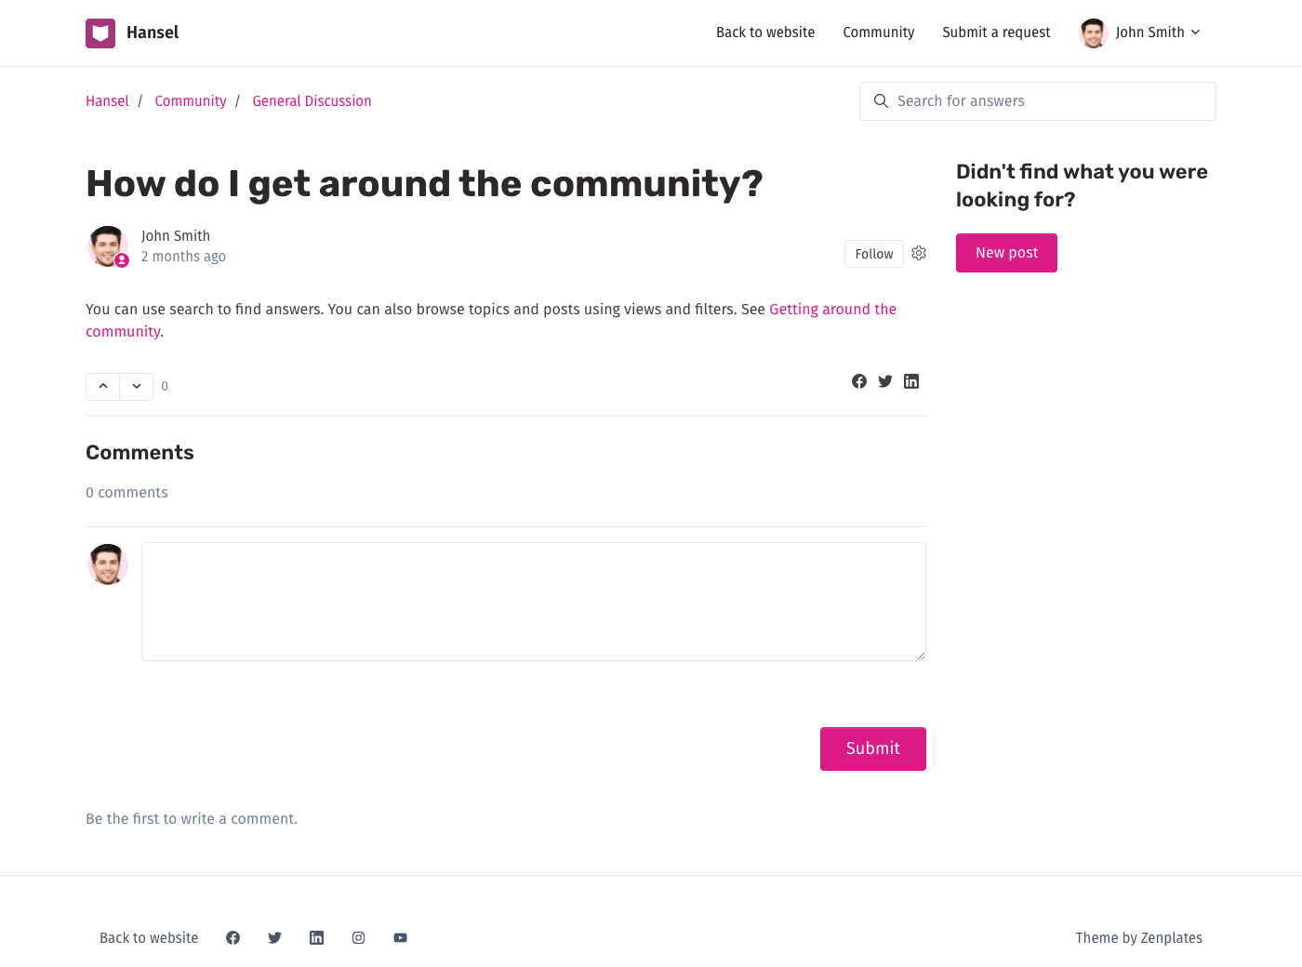Open Submit a request navigation item
1302x967 pixels.
[x=996, y=33]
